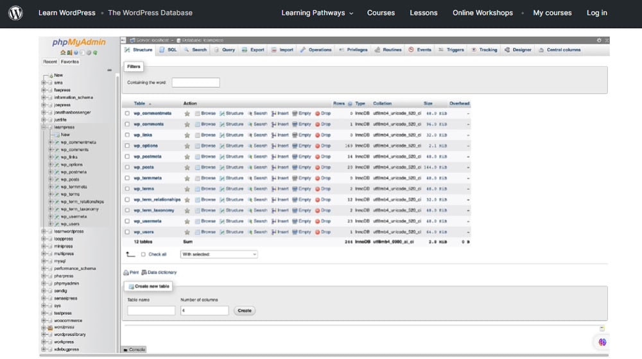Click the Number of columns field

pos(204,311)
